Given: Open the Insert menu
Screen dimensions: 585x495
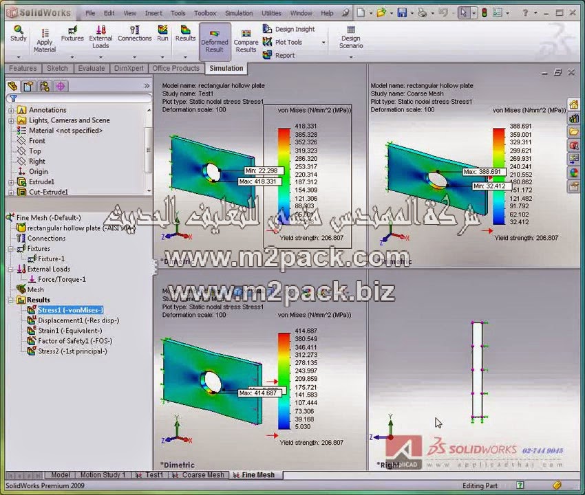Looking at the screenshot, I should pyautogui.click(x=153, y=13).
